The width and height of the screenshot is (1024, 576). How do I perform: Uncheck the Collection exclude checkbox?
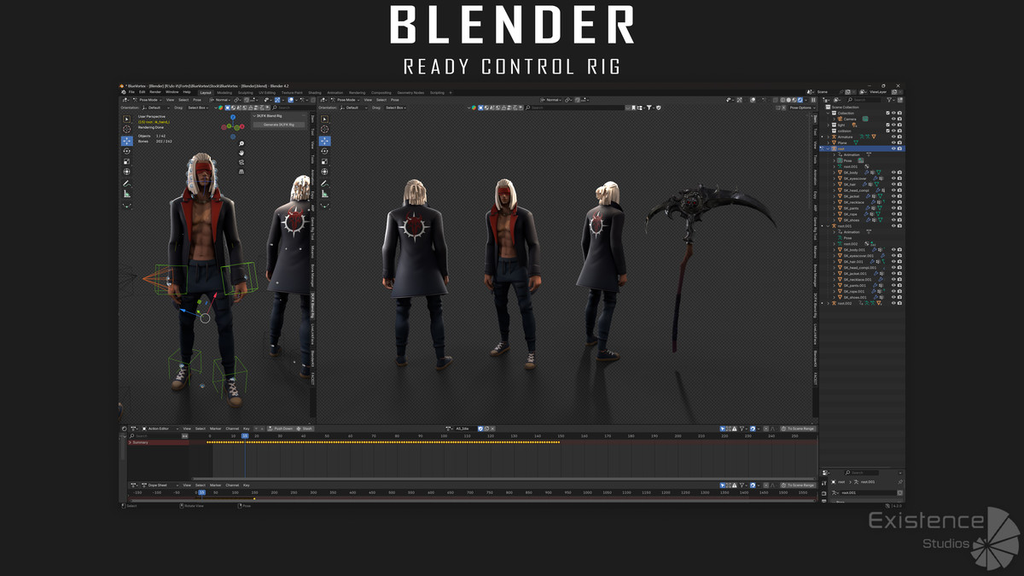[888, 113]
